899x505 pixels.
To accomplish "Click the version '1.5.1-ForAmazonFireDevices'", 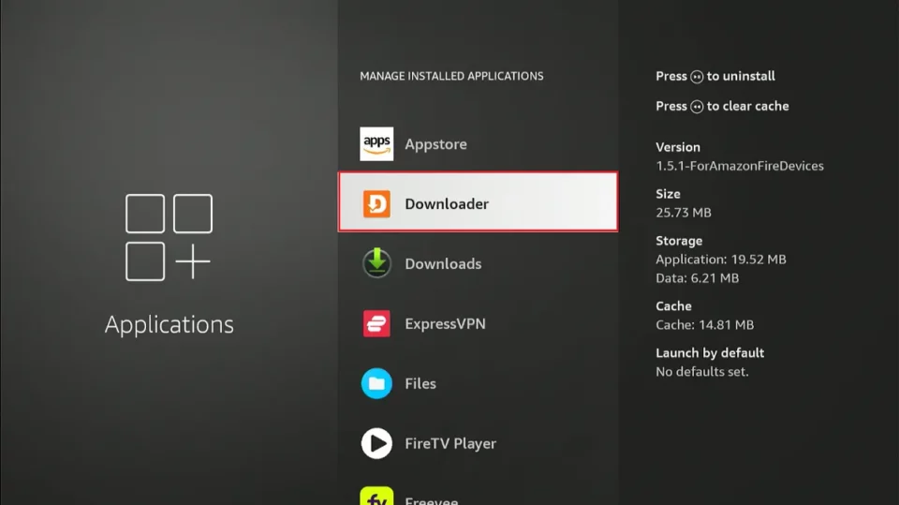I will coord(740,166).
